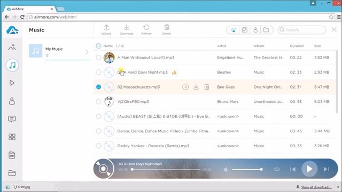This screenshot has width=342, height=192.
Task: Open the Videos section in sidebar
Action: point(12,83)
